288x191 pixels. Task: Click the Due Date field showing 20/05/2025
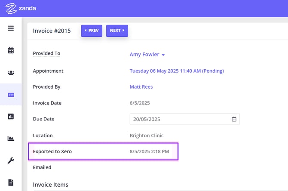point(180,119)
